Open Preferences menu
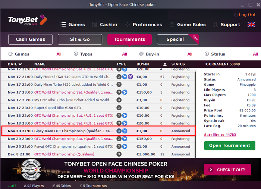261x189 pixels. pos(147,25)
